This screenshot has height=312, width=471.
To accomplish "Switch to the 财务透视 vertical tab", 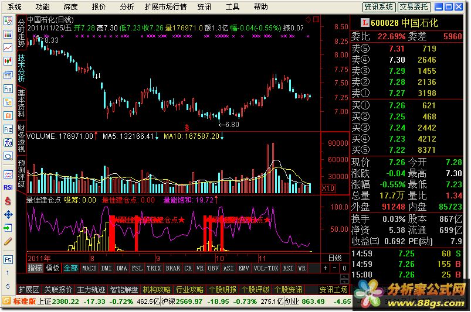I will (x=21, y=139).
